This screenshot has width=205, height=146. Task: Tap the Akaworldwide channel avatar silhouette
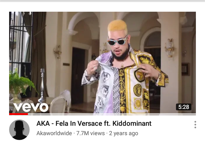click(x=19, y=130)
